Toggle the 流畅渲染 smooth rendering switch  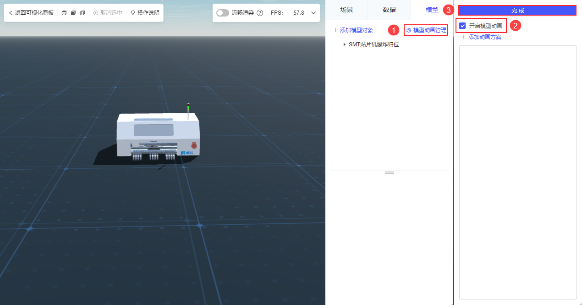(223, 13)
